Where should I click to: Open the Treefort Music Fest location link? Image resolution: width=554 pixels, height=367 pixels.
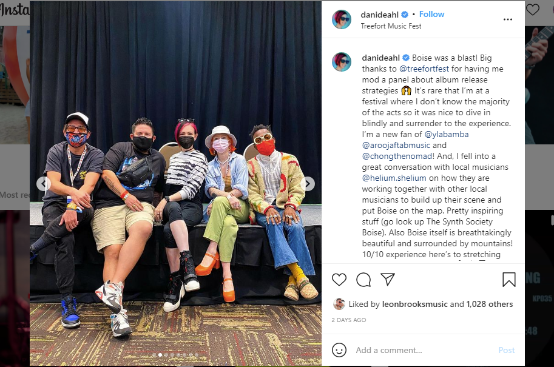pyautogui.click(x=391, y=26)
